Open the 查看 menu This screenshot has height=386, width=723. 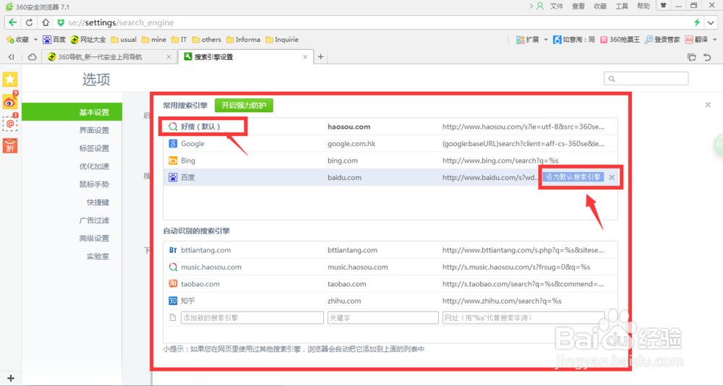pos(578,6)
